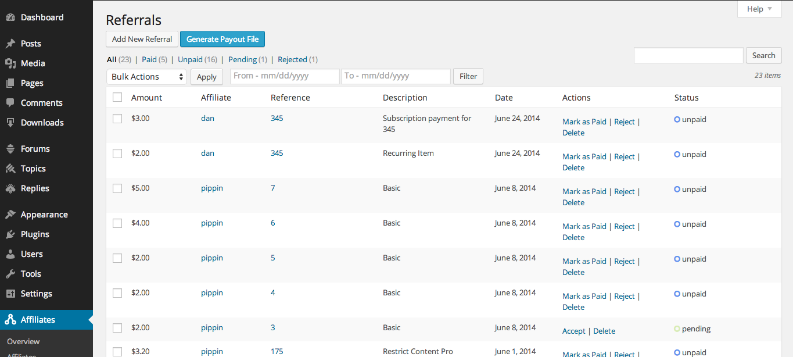Expand the Help panel tab

coord(759,9)
